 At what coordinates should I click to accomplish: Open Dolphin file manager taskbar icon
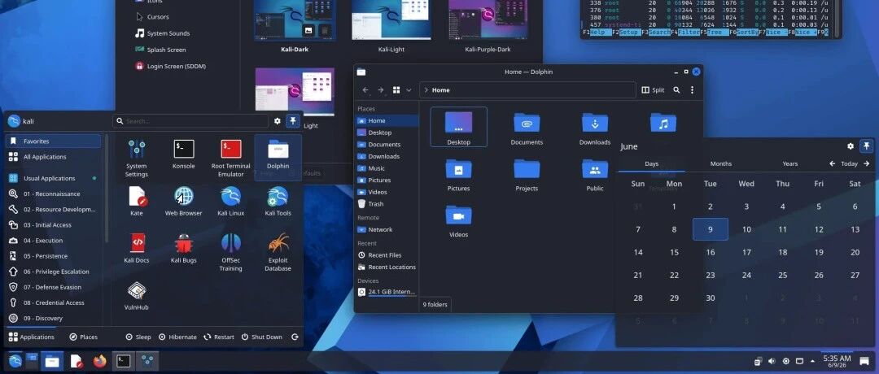click(x=52, y=360)
